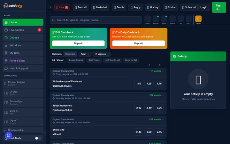Open My Bets from the sidebar
The image size is (230, 144).
(23, 53)
